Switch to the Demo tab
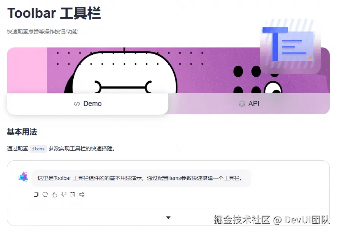Image resolution: width=337 pixels, height=232 pixels. (x=87, y=104)
